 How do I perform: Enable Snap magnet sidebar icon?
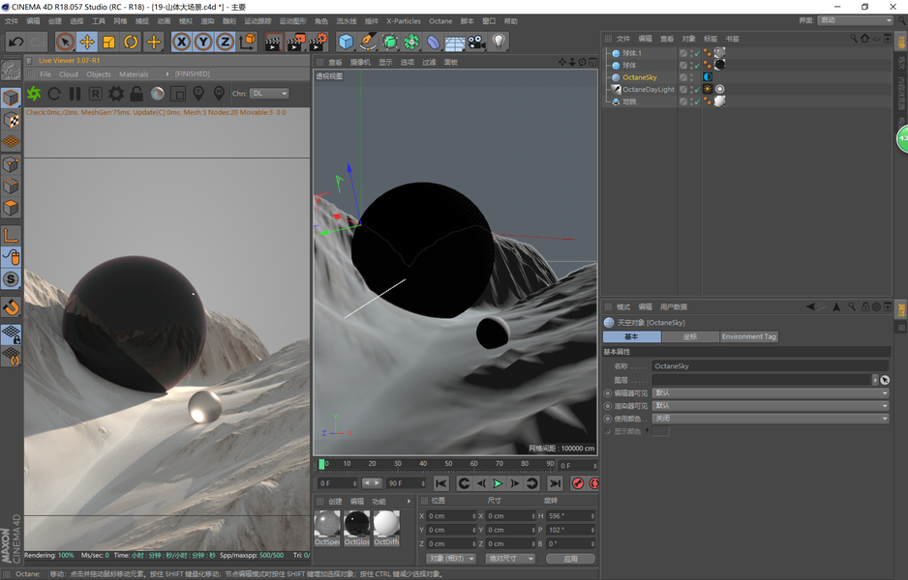point(11,307)
